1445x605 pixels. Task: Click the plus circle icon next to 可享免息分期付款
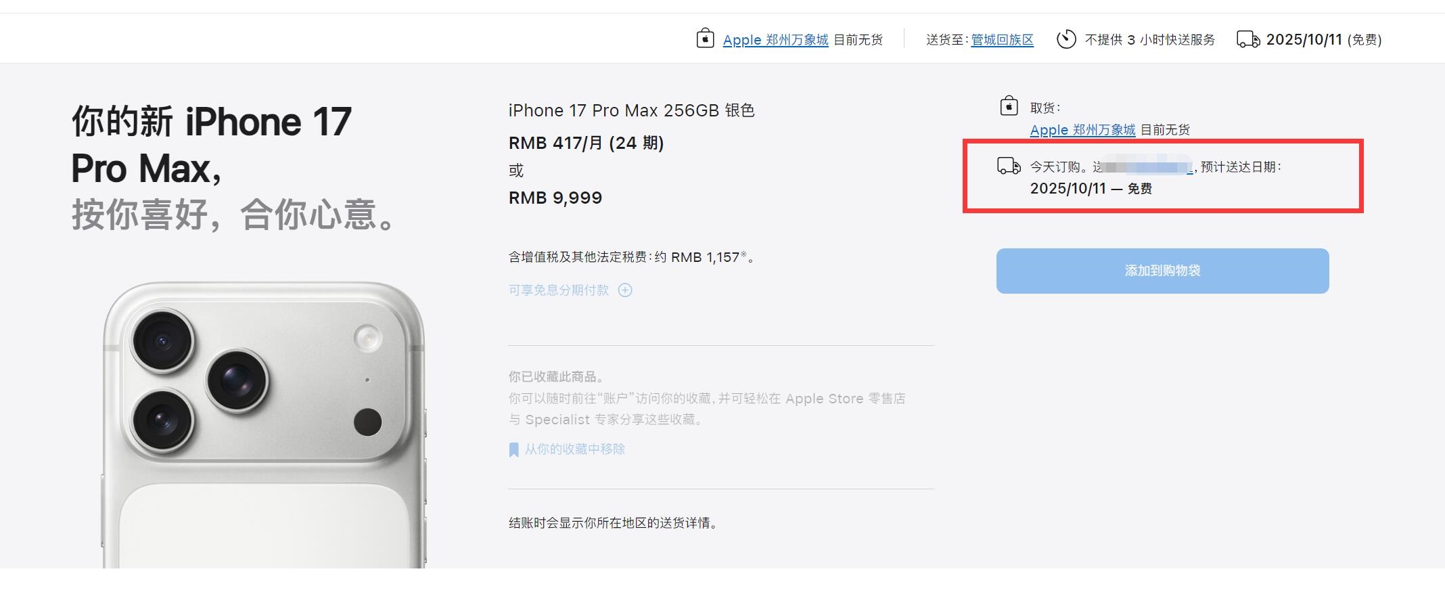(x=625, y=290)
